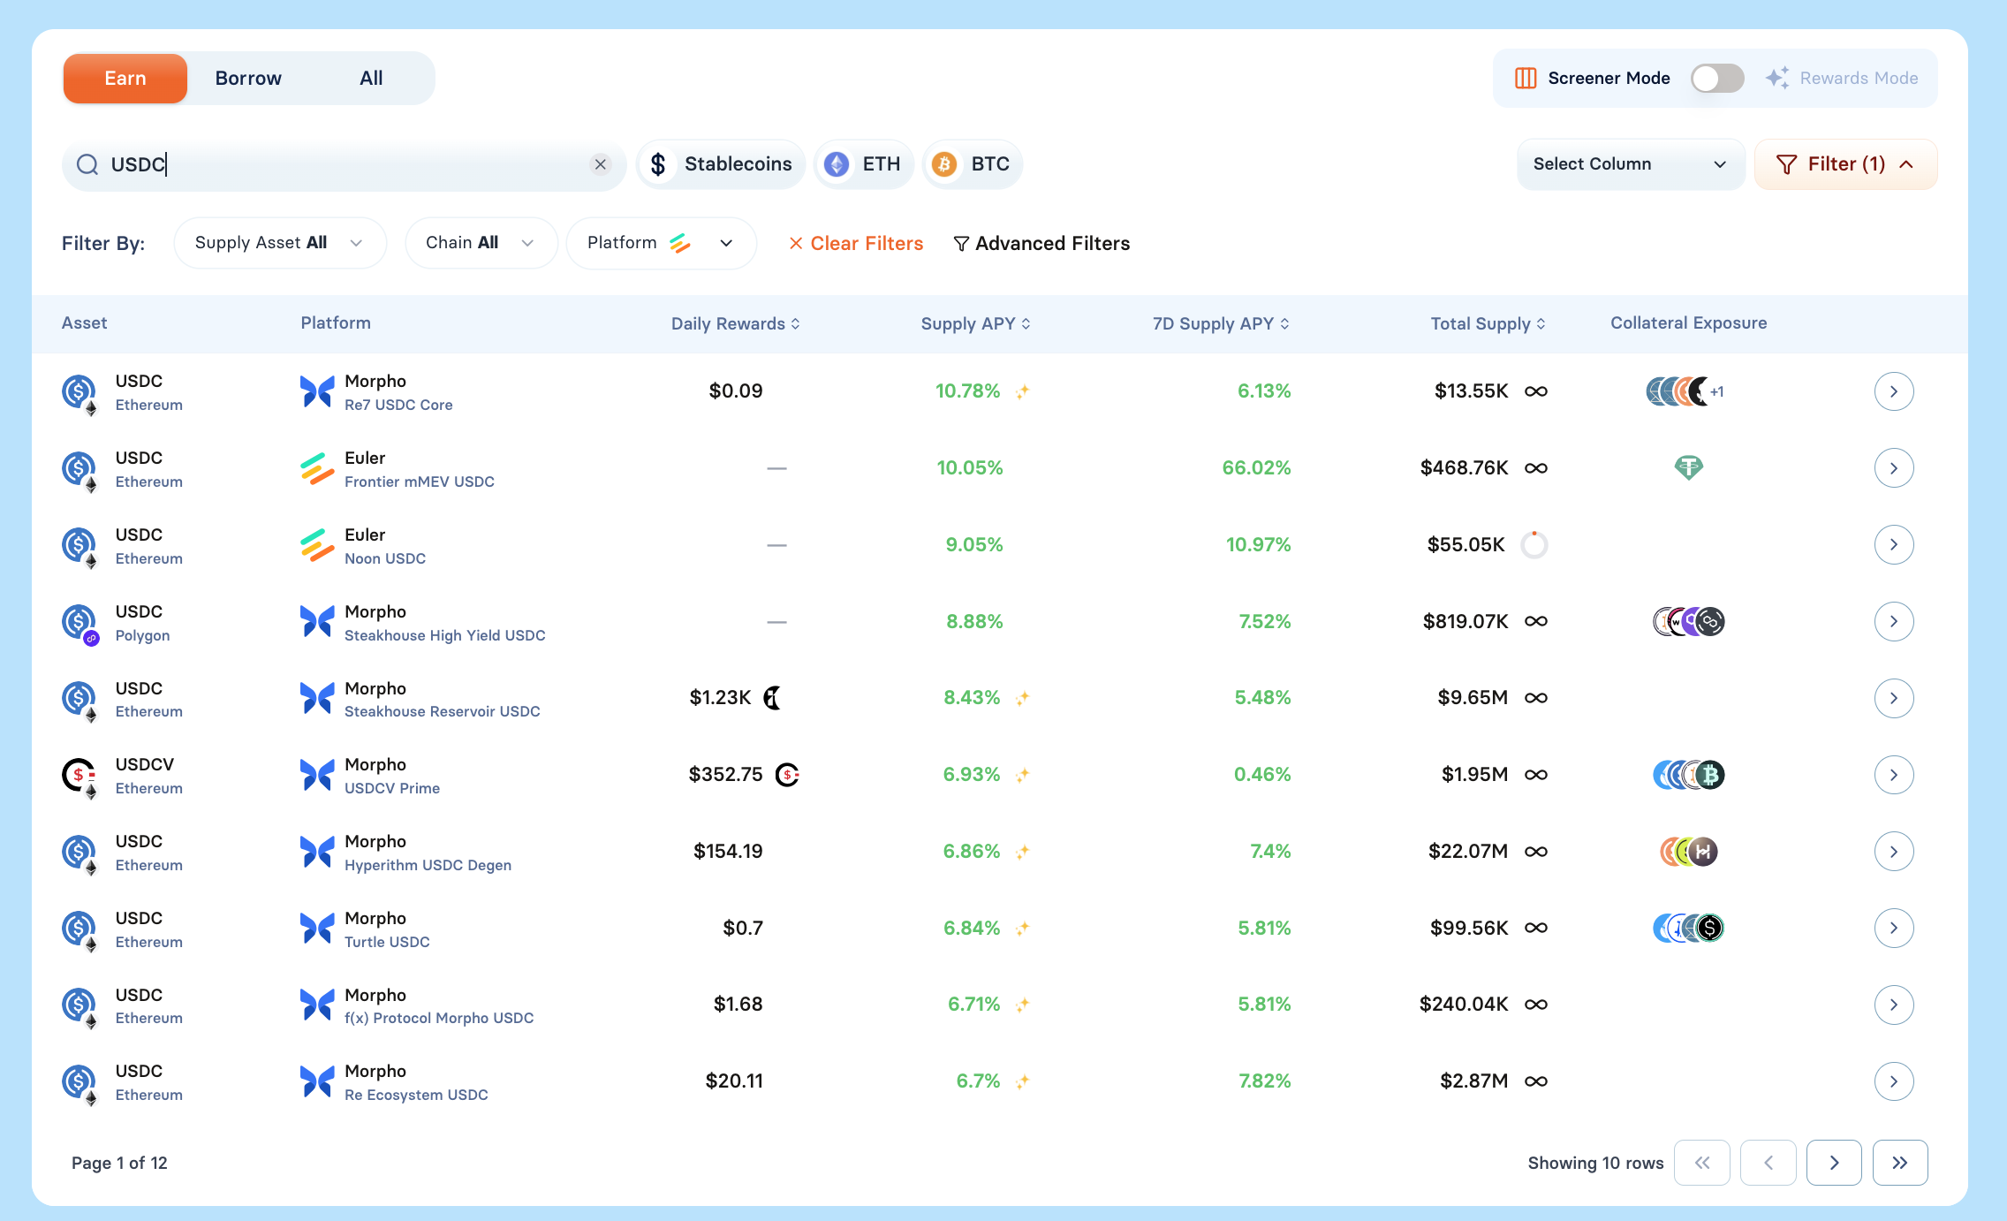Switch to the Borrow tab
Image resolution: width=2007 pixels, height=1221 pixels.
pyautogui.click(x=248, y=78)
